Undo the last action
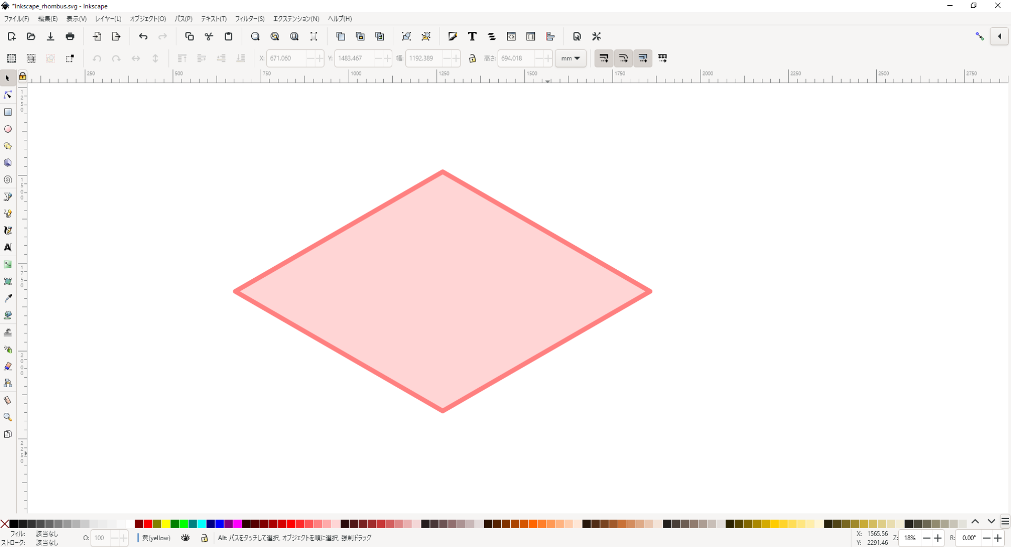Viewport: 1011px width, 547px height. pyautogui.click(x=143, y=36)
